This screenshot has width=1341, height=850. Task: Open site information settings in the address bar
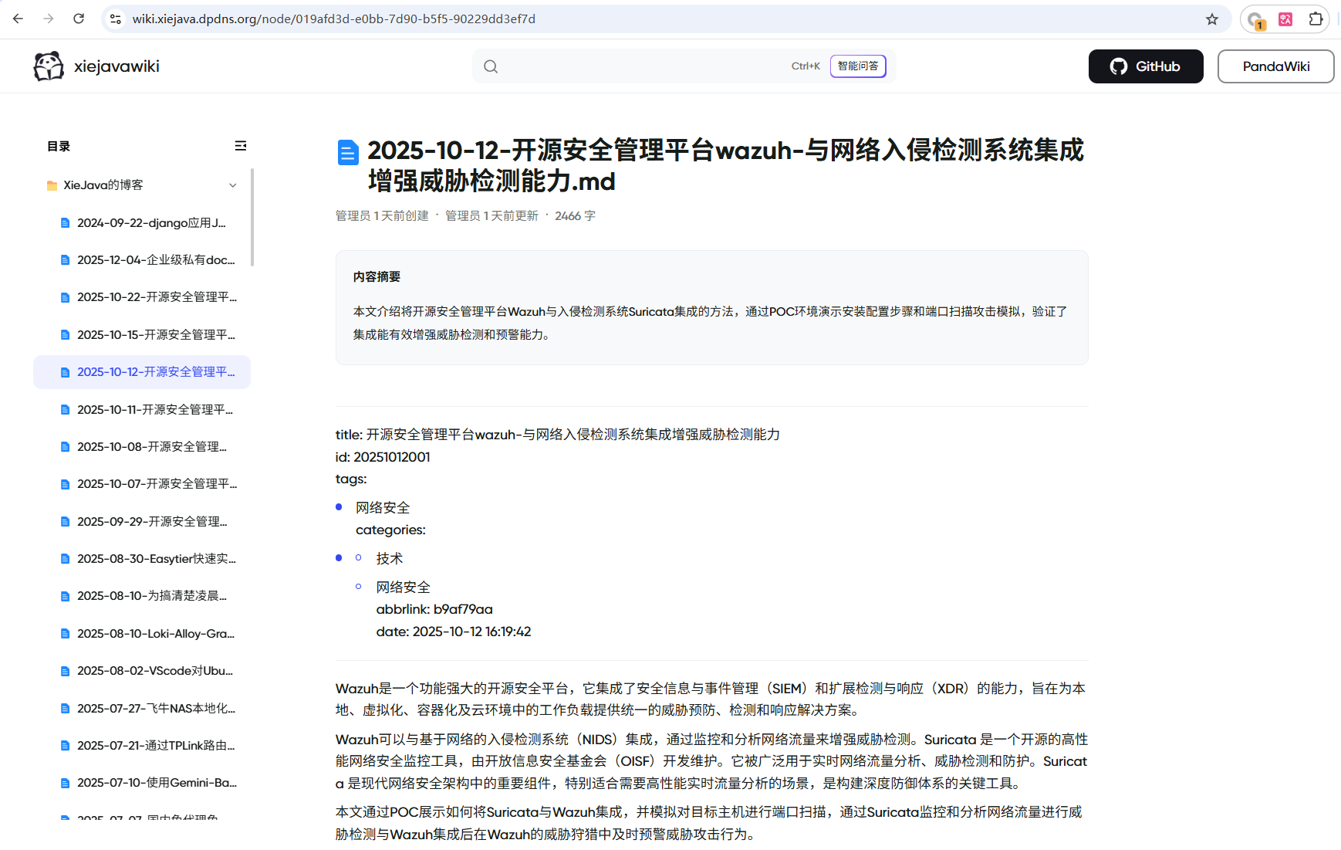(x=115, y=19)
